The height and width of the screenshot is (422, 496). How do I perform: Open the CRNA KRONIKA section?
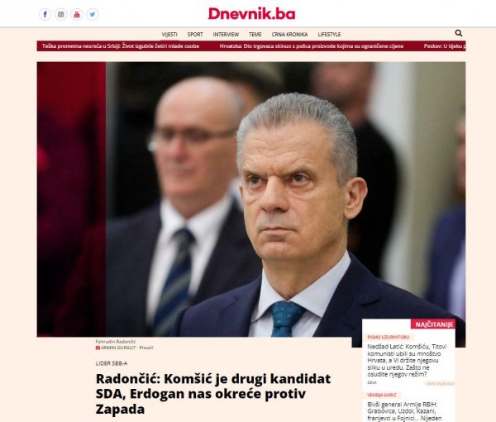(x=289, y=34)
